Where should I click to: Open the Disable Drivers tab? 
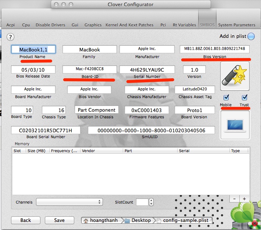[50, 25]
